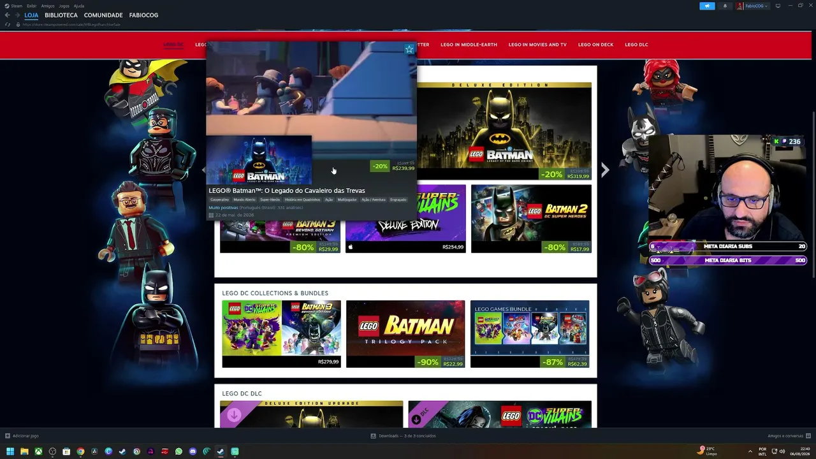Click the Cooperativo tag
This screenshot has height=459, width=816.
219,200
